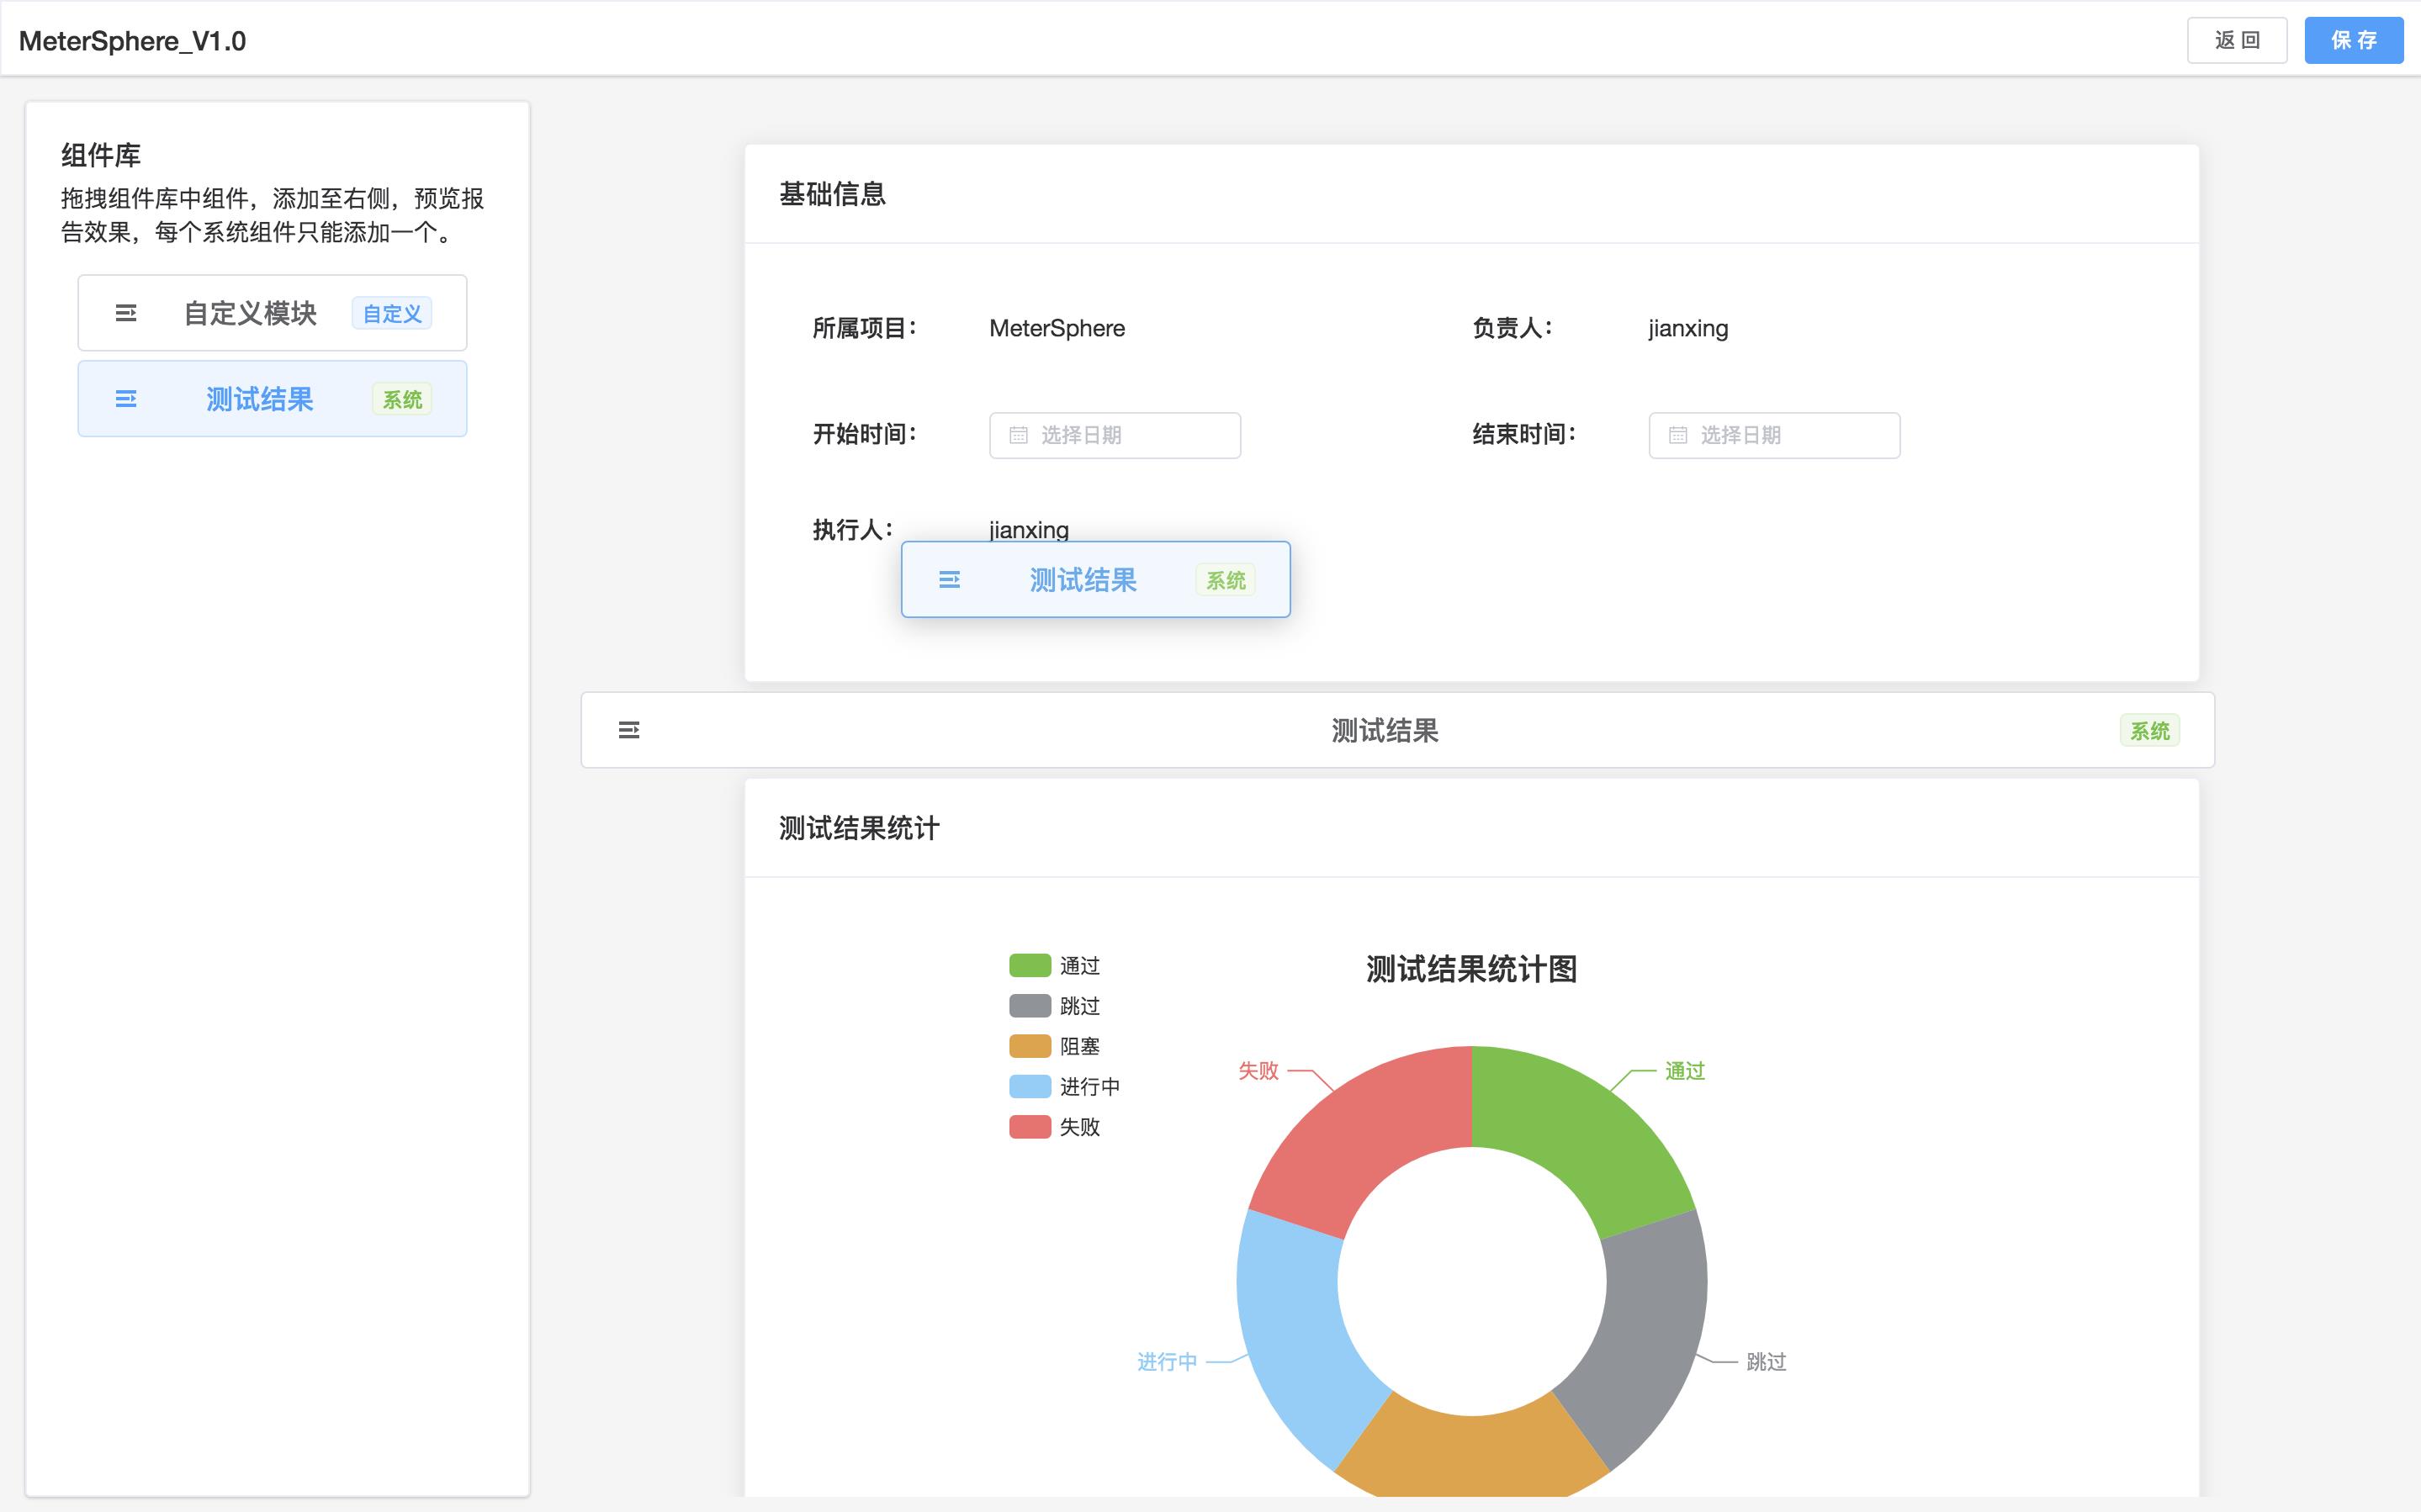Image resolution: width=2421 pixels, height=1512 pixels.
Task: Click the 负责人 label
Action: coord(1512,328)
